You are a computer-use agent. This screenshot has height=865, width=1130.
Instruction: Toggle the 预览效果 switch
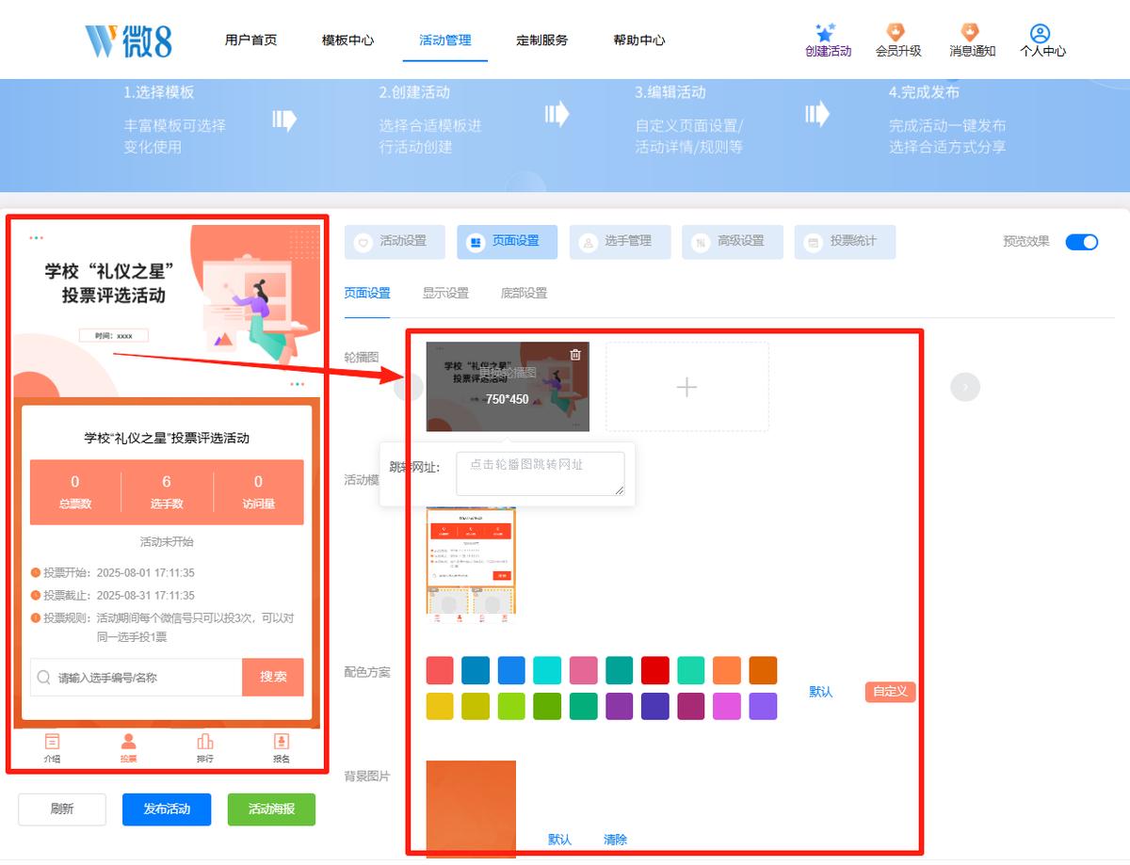tap(1082, 242)
